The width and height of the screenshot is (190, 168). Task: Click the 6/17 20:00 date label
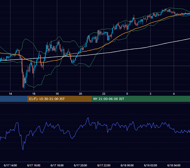pyautogui.click(x=80, y=165)
